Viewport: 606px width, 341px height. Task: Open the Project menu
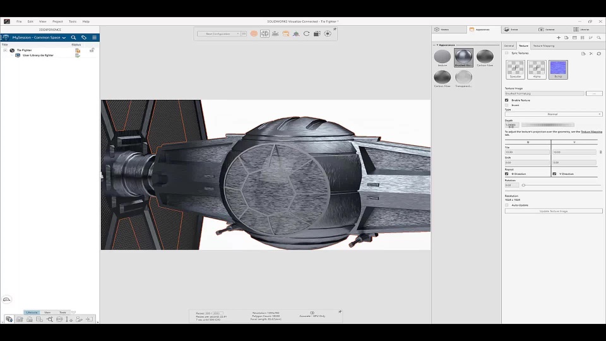[57, 21]
